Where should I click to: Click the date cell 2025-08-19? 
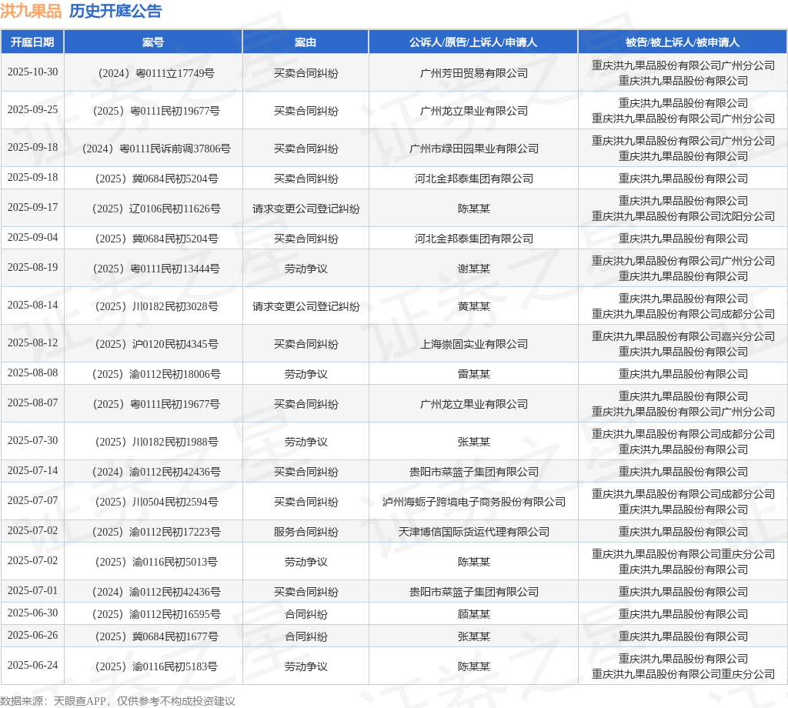(x=32, y=267)
